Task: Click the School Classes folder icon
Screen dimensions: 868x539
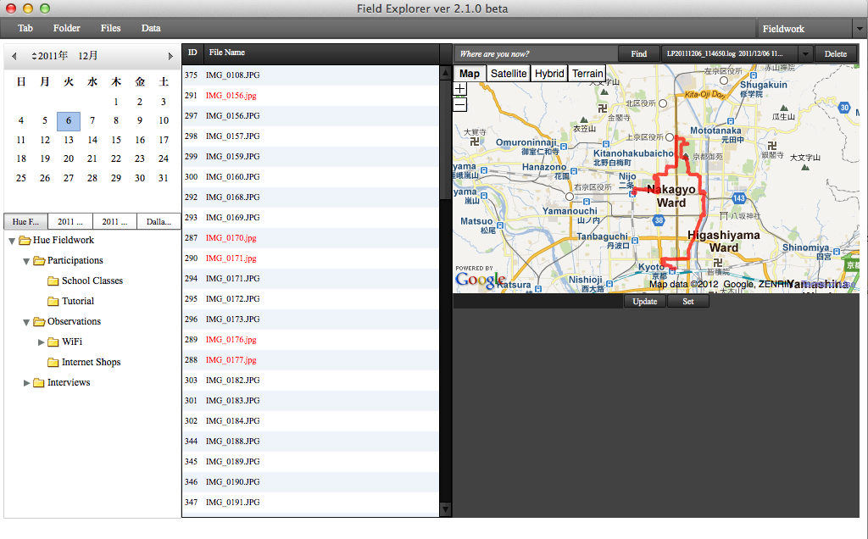Action: coord(53,281)
